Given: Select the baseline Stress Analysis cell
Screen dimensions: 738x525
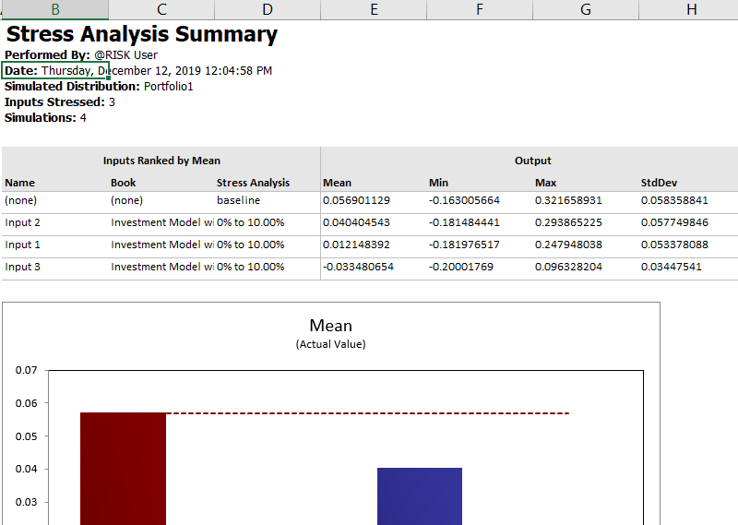Looking at the screenshot, I should click(239, 200).
